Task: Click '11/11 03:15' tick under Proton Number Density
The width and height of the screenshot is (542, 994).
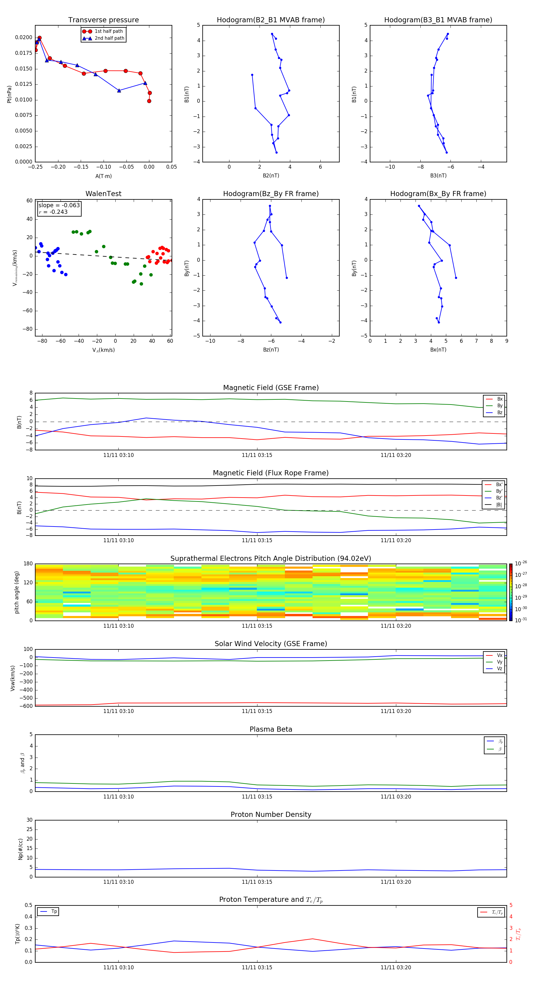Action: 257,882
